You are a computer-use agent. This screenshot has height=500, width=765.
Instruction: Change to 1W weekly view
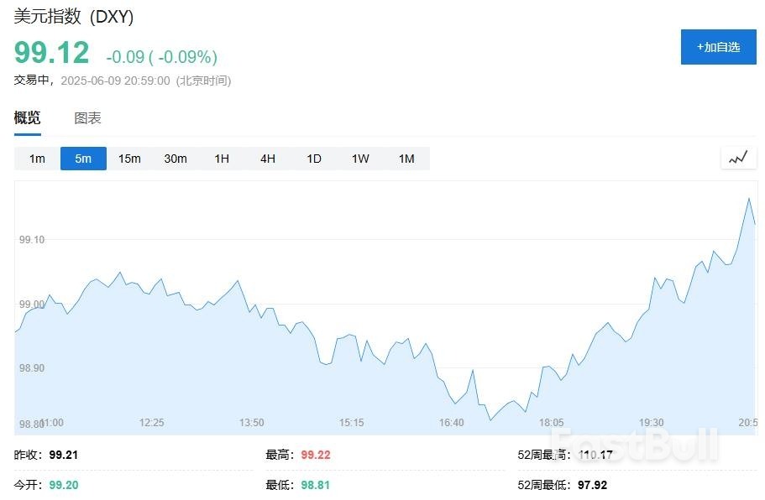[360, 159]
